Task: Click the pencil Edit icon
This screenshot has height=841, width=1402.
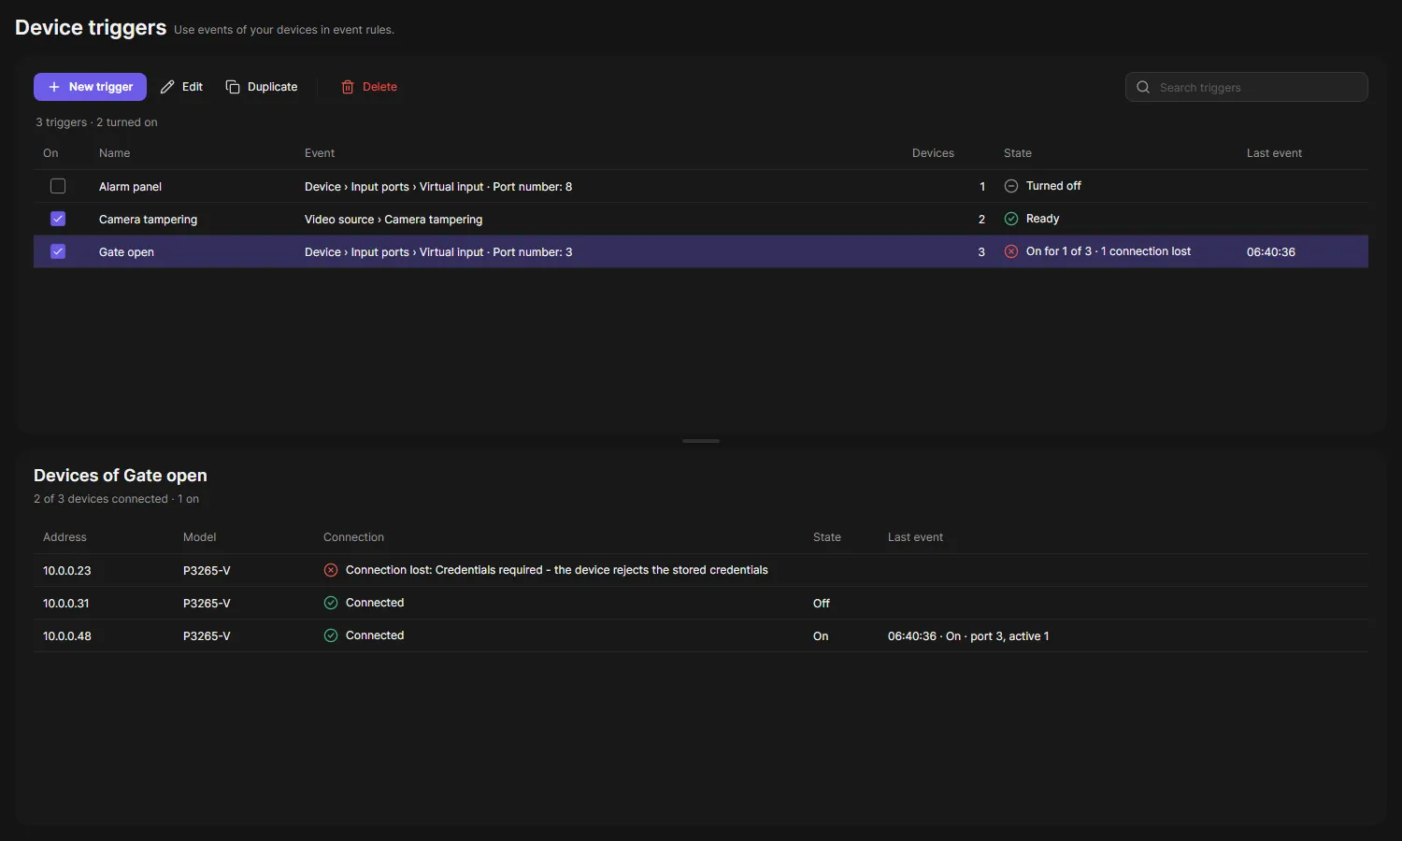Action: 167,87
